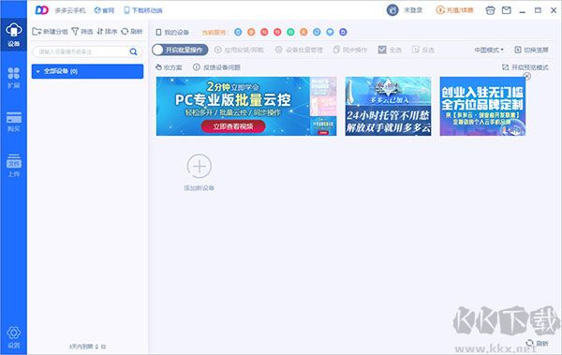Open the 扩展 extensions sidebar icon

pos(14,78)
